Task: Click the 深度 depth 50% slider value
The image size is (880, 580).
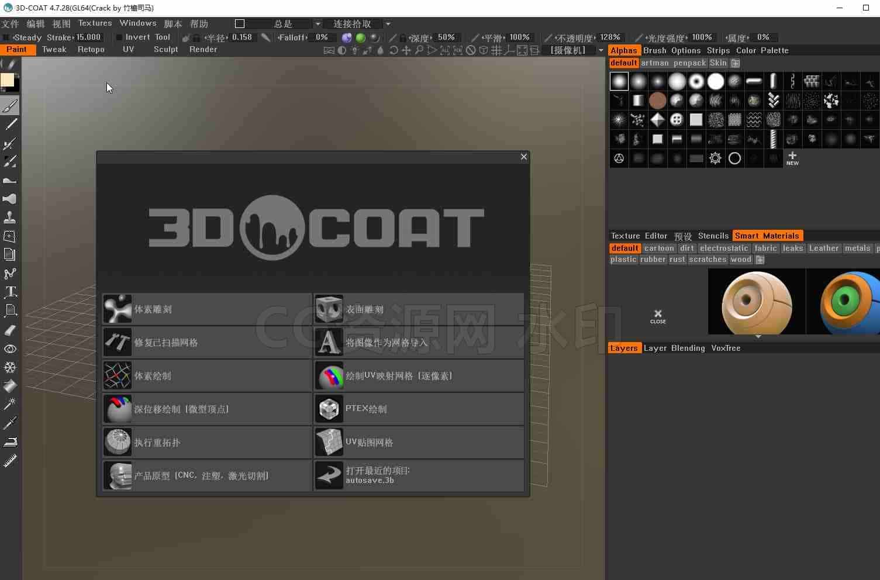Action: (446, 37)
